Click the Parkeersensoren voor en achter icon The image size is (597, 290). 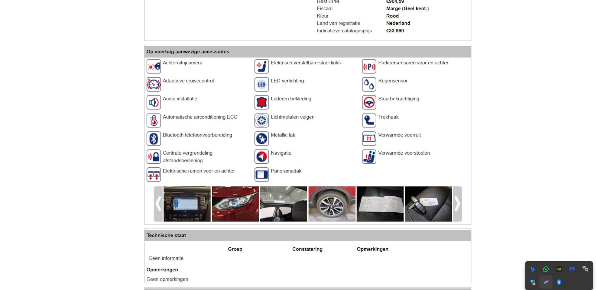click(369, 66)
